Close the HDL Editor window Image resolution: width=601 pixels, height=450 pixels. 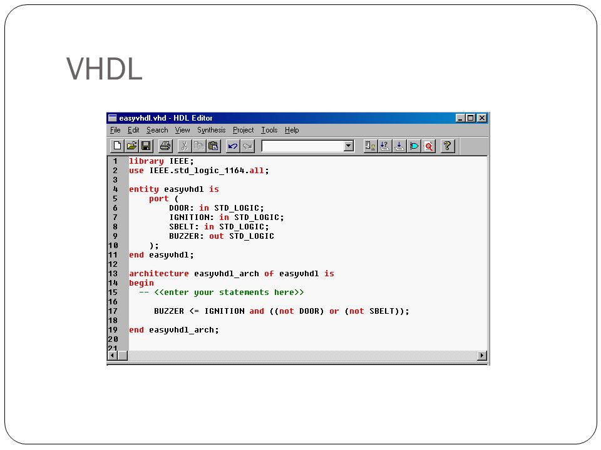click(482, 118)
